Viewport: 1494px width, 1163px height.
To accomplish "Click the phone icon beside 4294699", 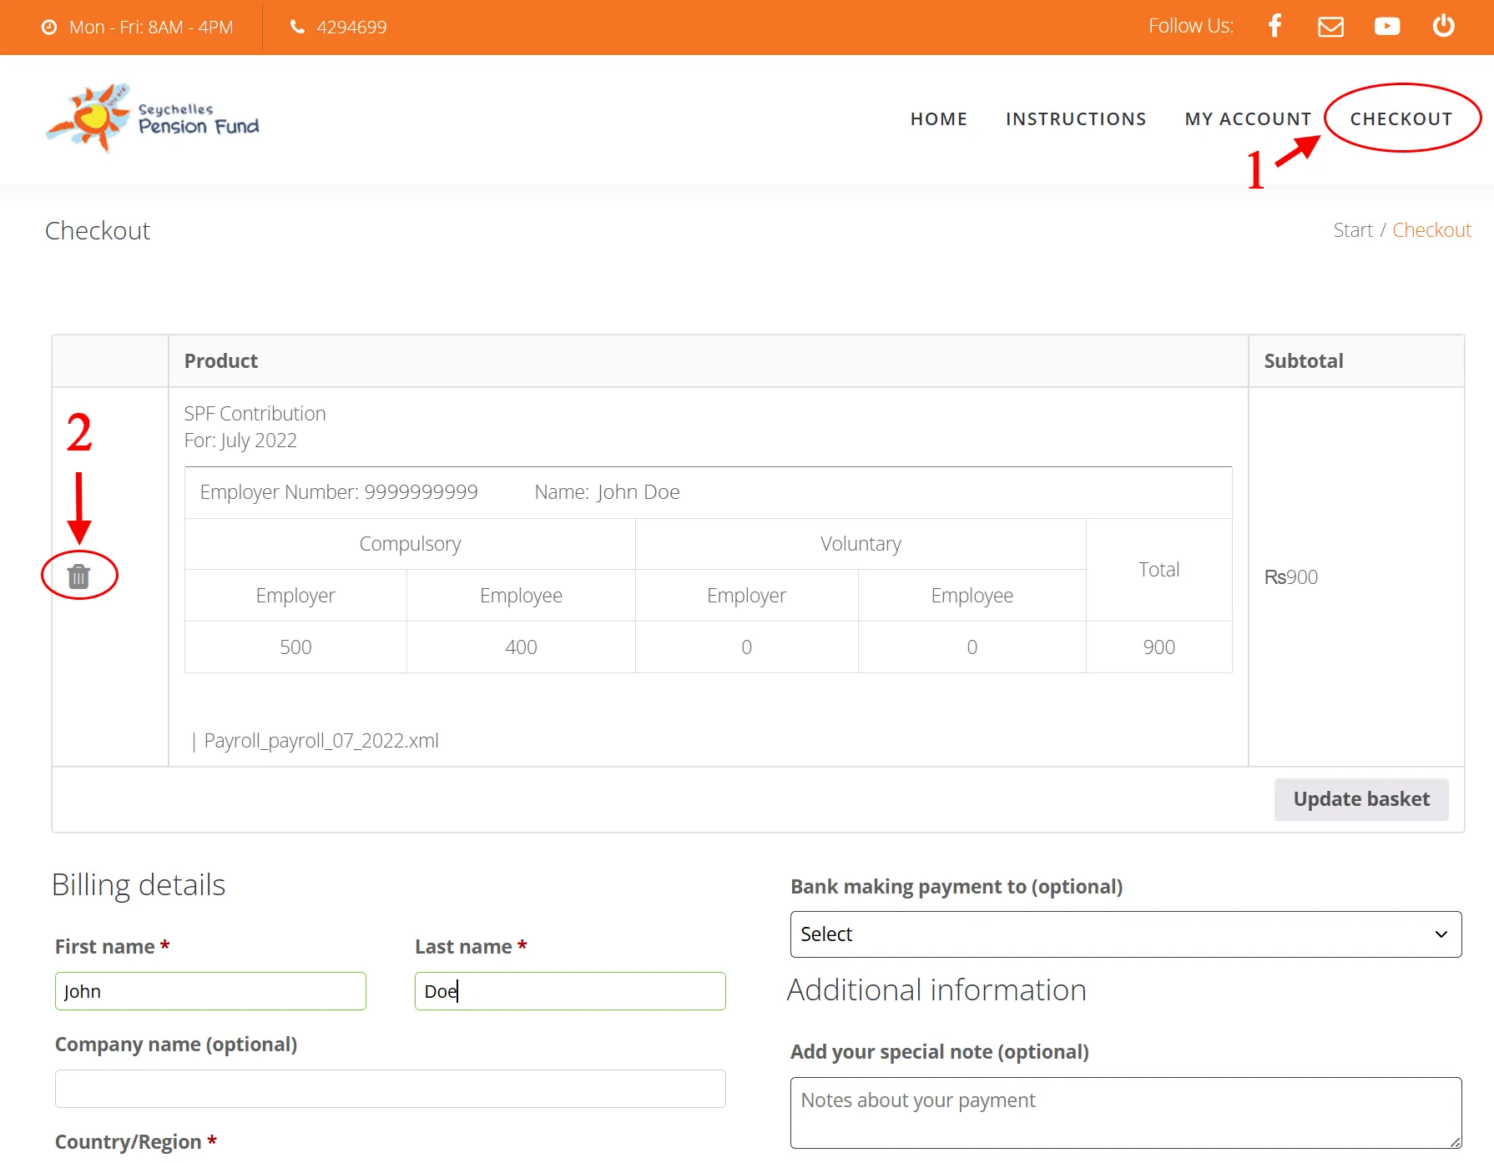I will pos(297,27).
